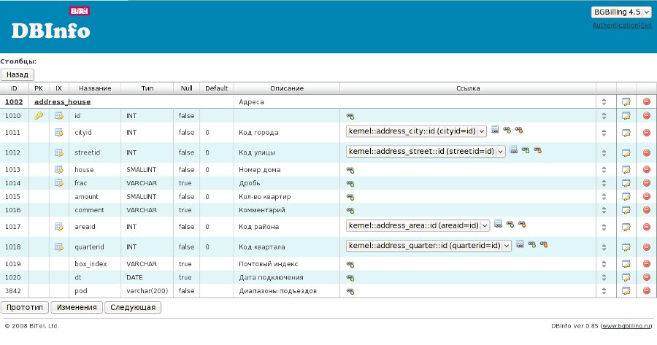Click reorder arrows for id row 1010
Image resolution: width=657 pixels, height=345 pixels.
click(x=604, y=116)
